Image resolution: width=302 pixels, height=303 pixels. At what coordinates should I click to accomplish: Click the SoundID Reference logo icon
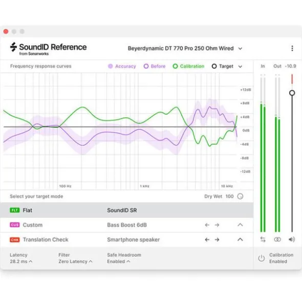click(x=13, y=47)
